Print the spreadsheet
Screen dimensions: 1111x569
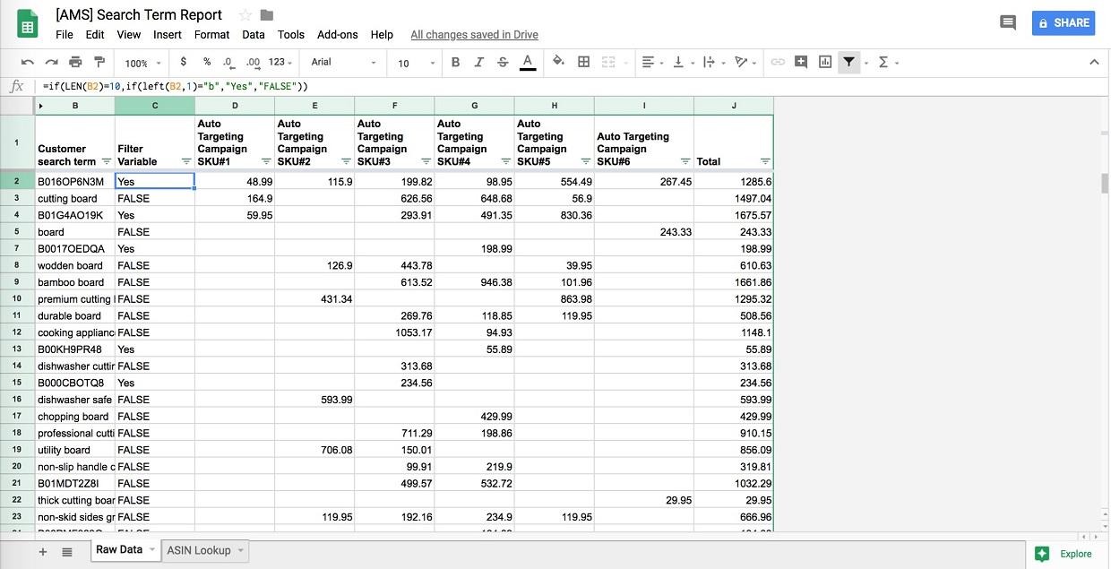click(76, 62)
